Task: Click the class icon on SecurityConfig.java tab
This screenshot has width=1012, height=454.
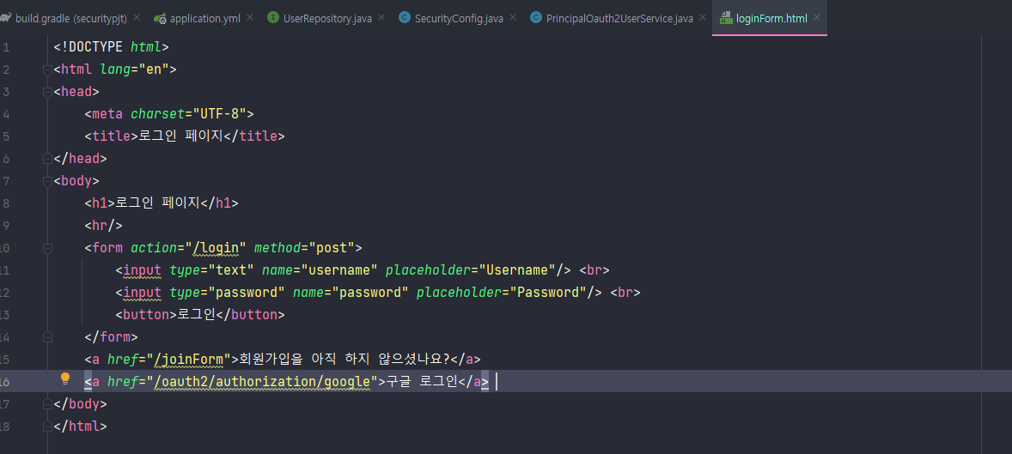Action: pyautogui.click(x=405, y=18)
